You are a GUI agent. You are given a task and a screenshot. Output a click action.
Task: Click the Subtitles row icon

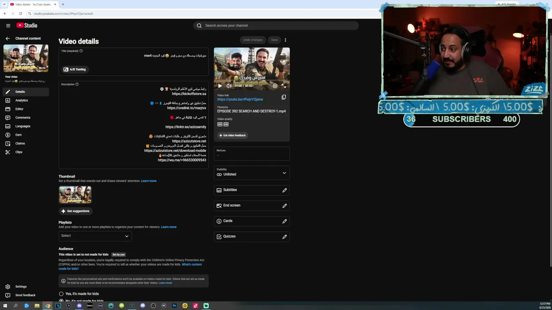219,190
